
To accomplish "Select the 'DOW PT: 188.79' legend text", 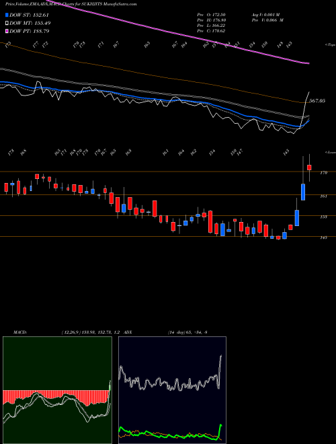I will coord(30,31).
